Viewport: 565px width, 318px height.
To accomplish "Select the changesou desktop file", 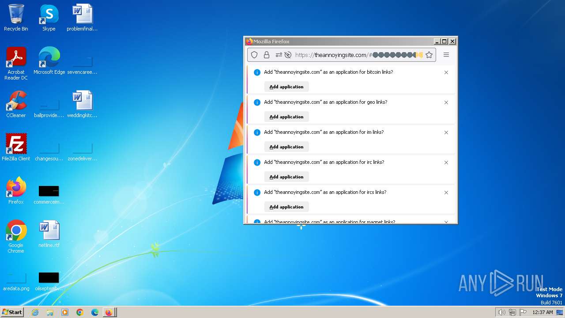I will (x=49, y=151).
